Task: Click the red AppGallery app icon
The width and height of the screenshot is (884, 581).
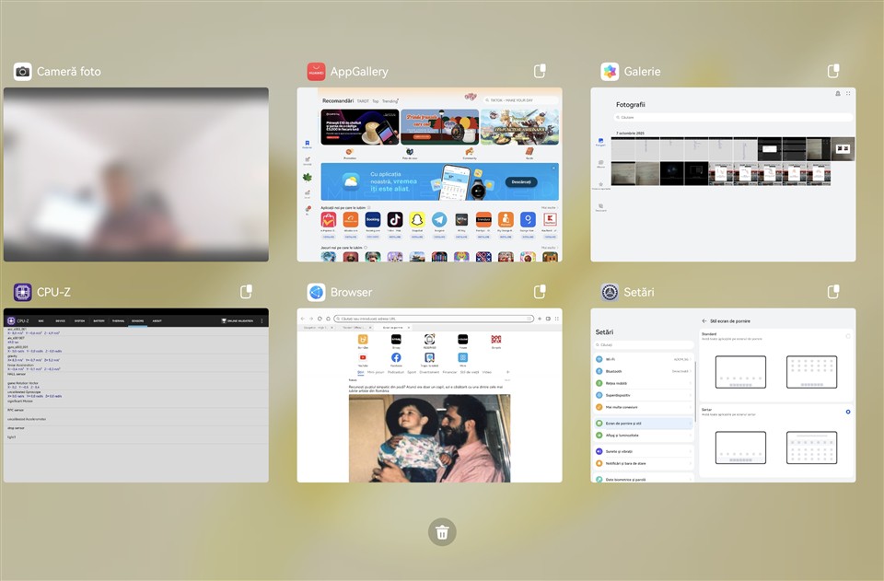Action: 316,72
